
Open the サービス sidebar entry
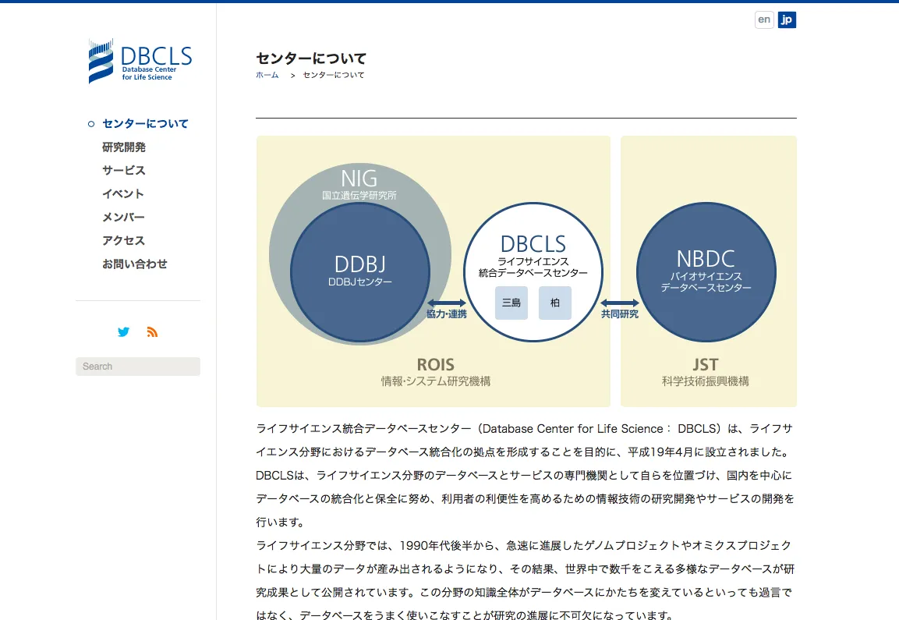[124, 170]
